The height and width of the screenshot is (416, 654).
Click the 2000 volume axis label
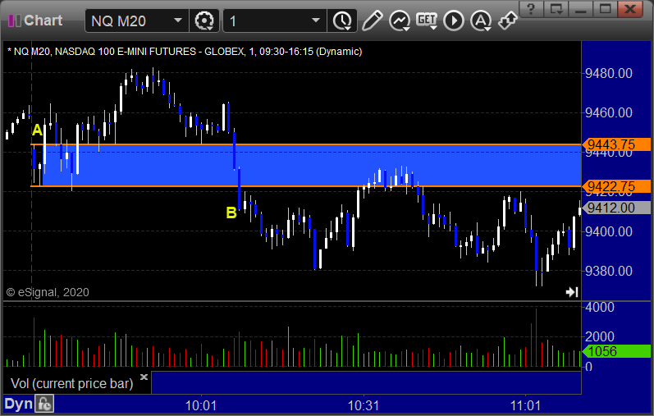coord(600,336)
